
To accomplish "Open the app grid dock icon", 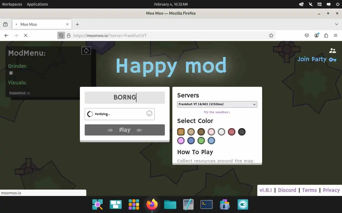I will tap(134, 204).
